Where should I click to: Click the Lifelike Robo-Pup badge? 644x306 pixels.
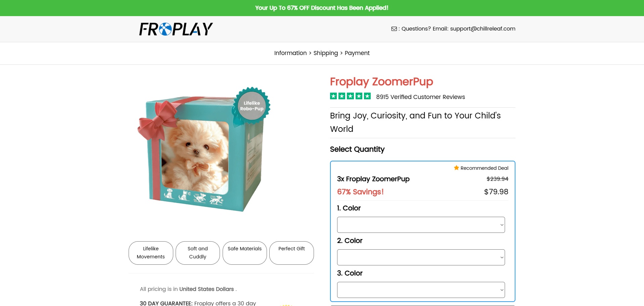252,106
